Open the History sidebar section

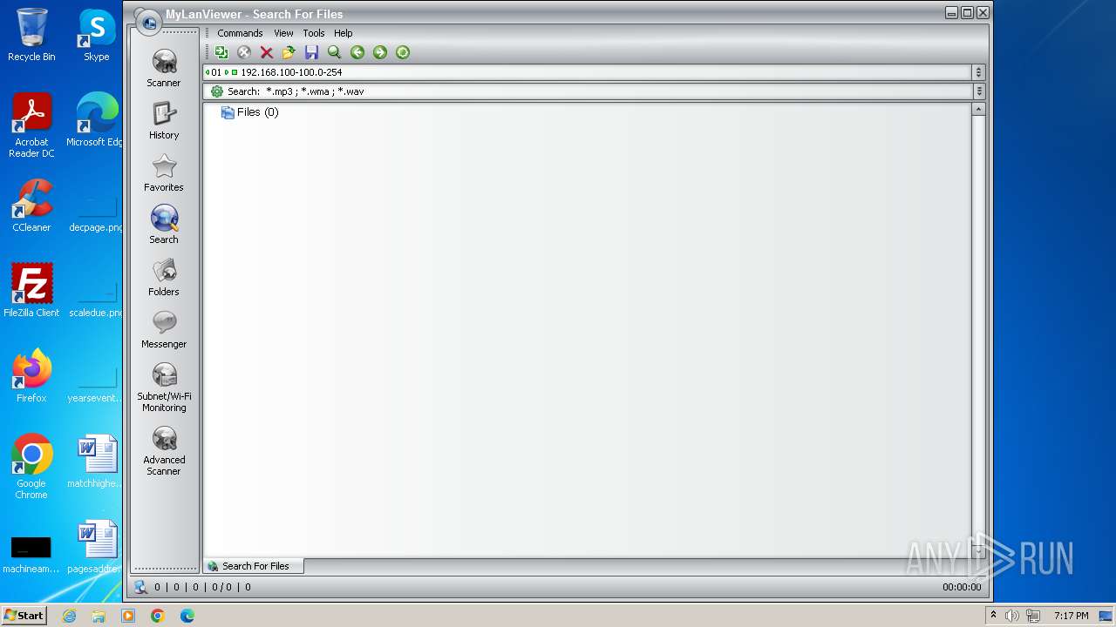tap(164, 120)
